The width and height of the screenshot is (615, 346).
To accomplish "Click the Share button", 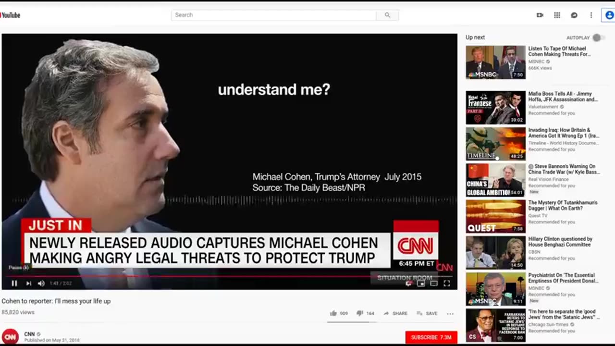I will pos(395,313).
